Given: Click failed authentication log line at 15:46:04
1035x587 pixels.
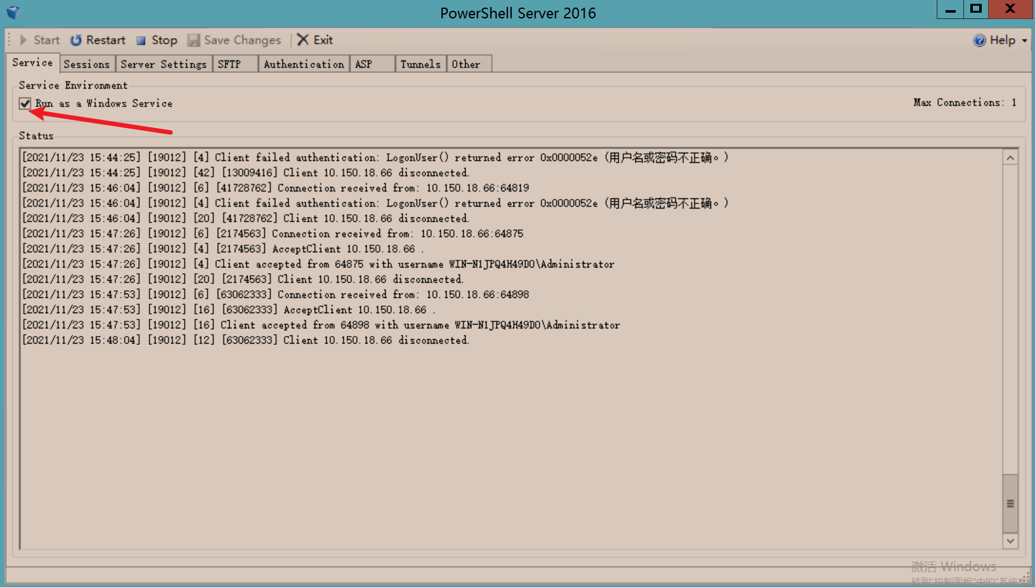Looking at the screenshot, I should (x=375, y=203).
